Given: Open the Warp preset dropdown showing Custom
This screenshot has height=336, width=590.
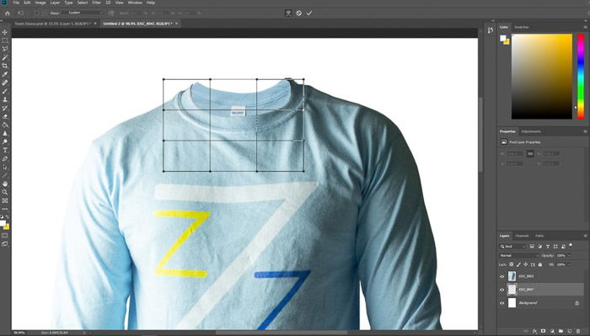Looking at the screenshot, I should tap(85, 13).
